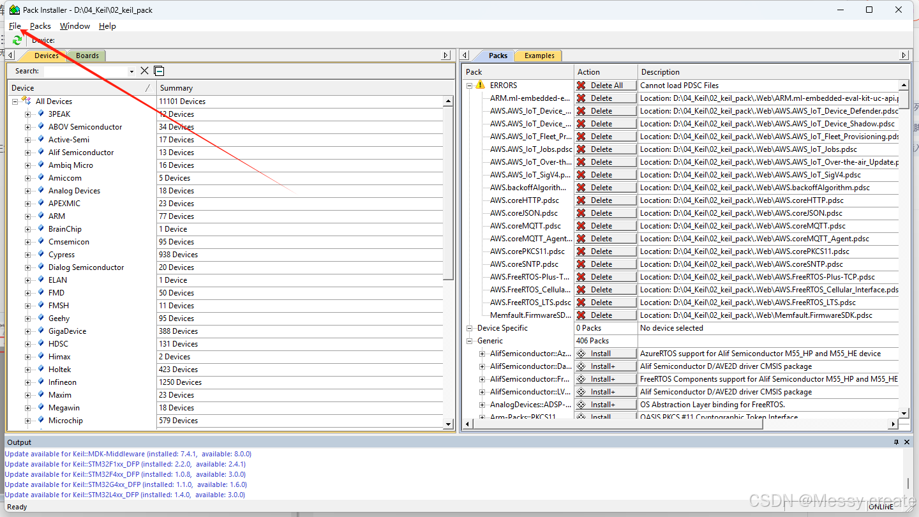This screenshot has height=517, width=919.
Task: Collapse the Generic packs group
Action: (x=469, y=341)
